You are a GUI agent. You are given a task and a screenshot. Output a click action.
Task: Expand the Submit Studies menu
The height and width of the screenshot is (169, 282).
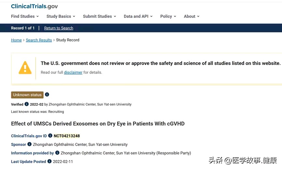click(x=99, y=16)
